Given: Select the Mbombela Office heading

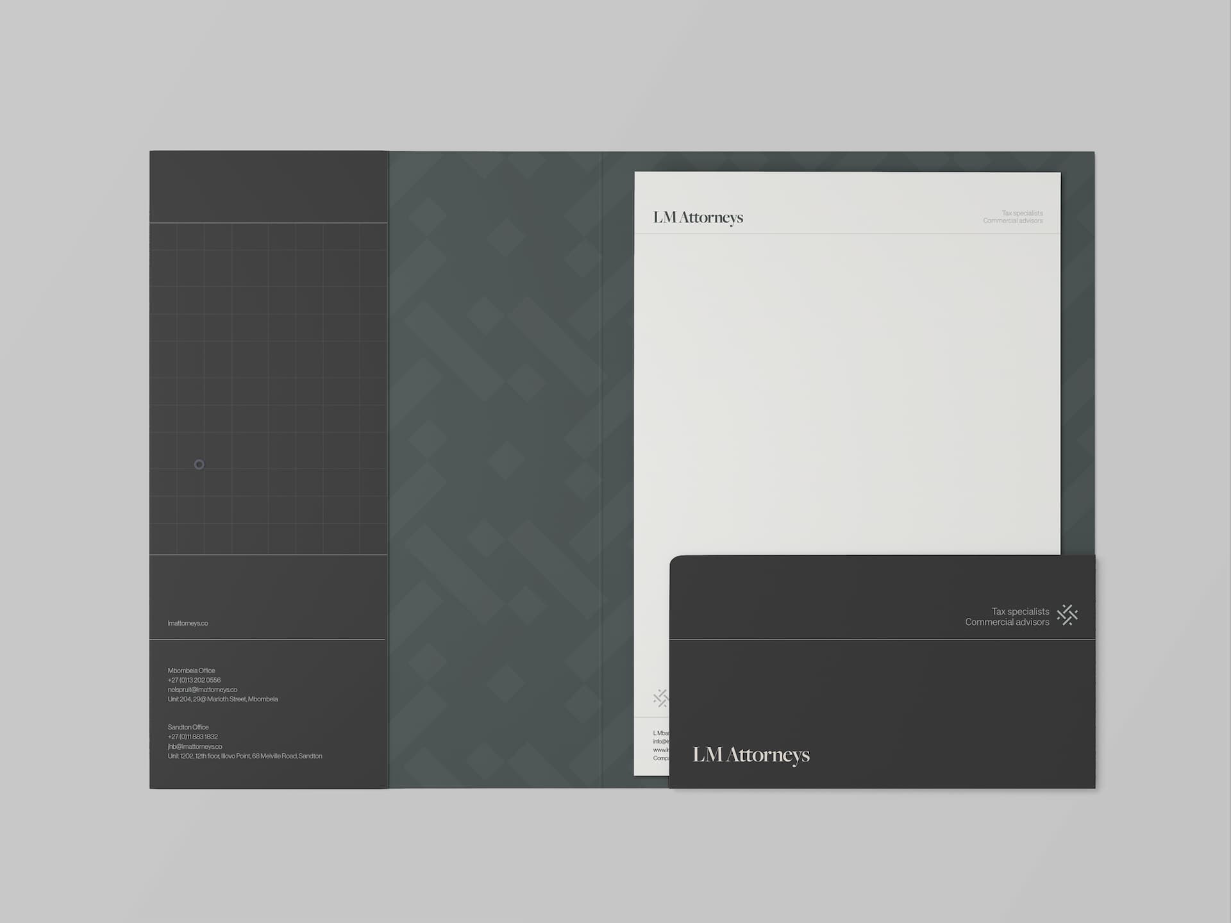Looking at the screenshot, I should [191, 670].
